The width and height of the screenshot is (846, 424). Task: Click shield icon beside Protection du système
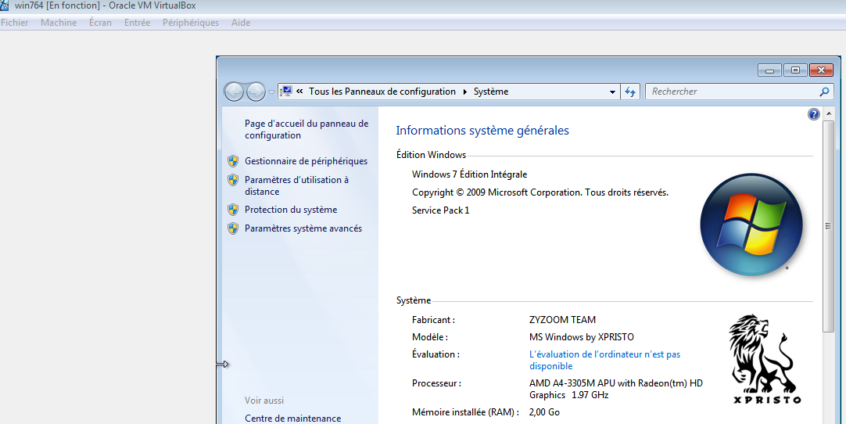[x=233, y=210]
